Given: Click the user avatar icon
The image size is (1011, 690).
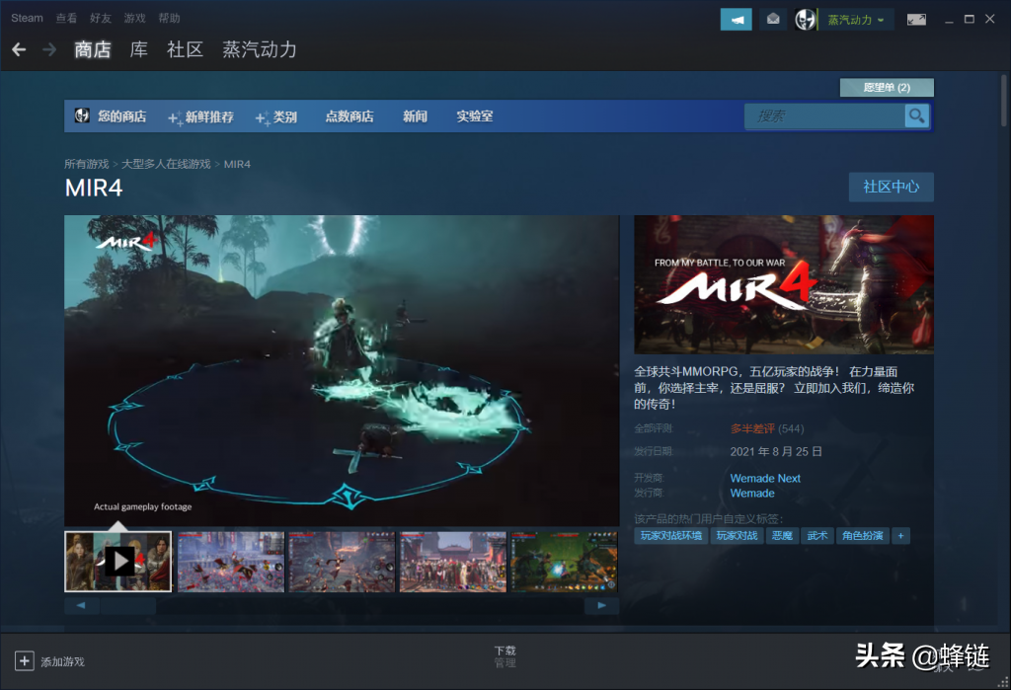Looking at the screenshot, I should pos(806,19).
